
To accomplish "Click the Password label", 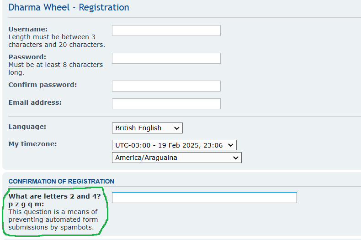I will (27, 57).
